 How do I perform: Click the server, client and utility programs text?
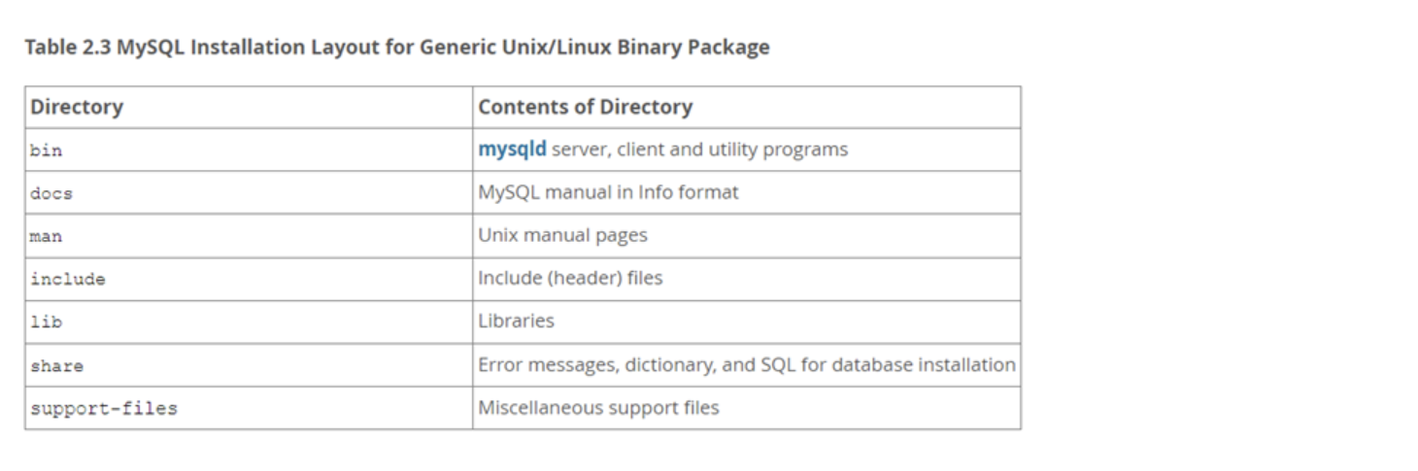click(x=699, y=150)
